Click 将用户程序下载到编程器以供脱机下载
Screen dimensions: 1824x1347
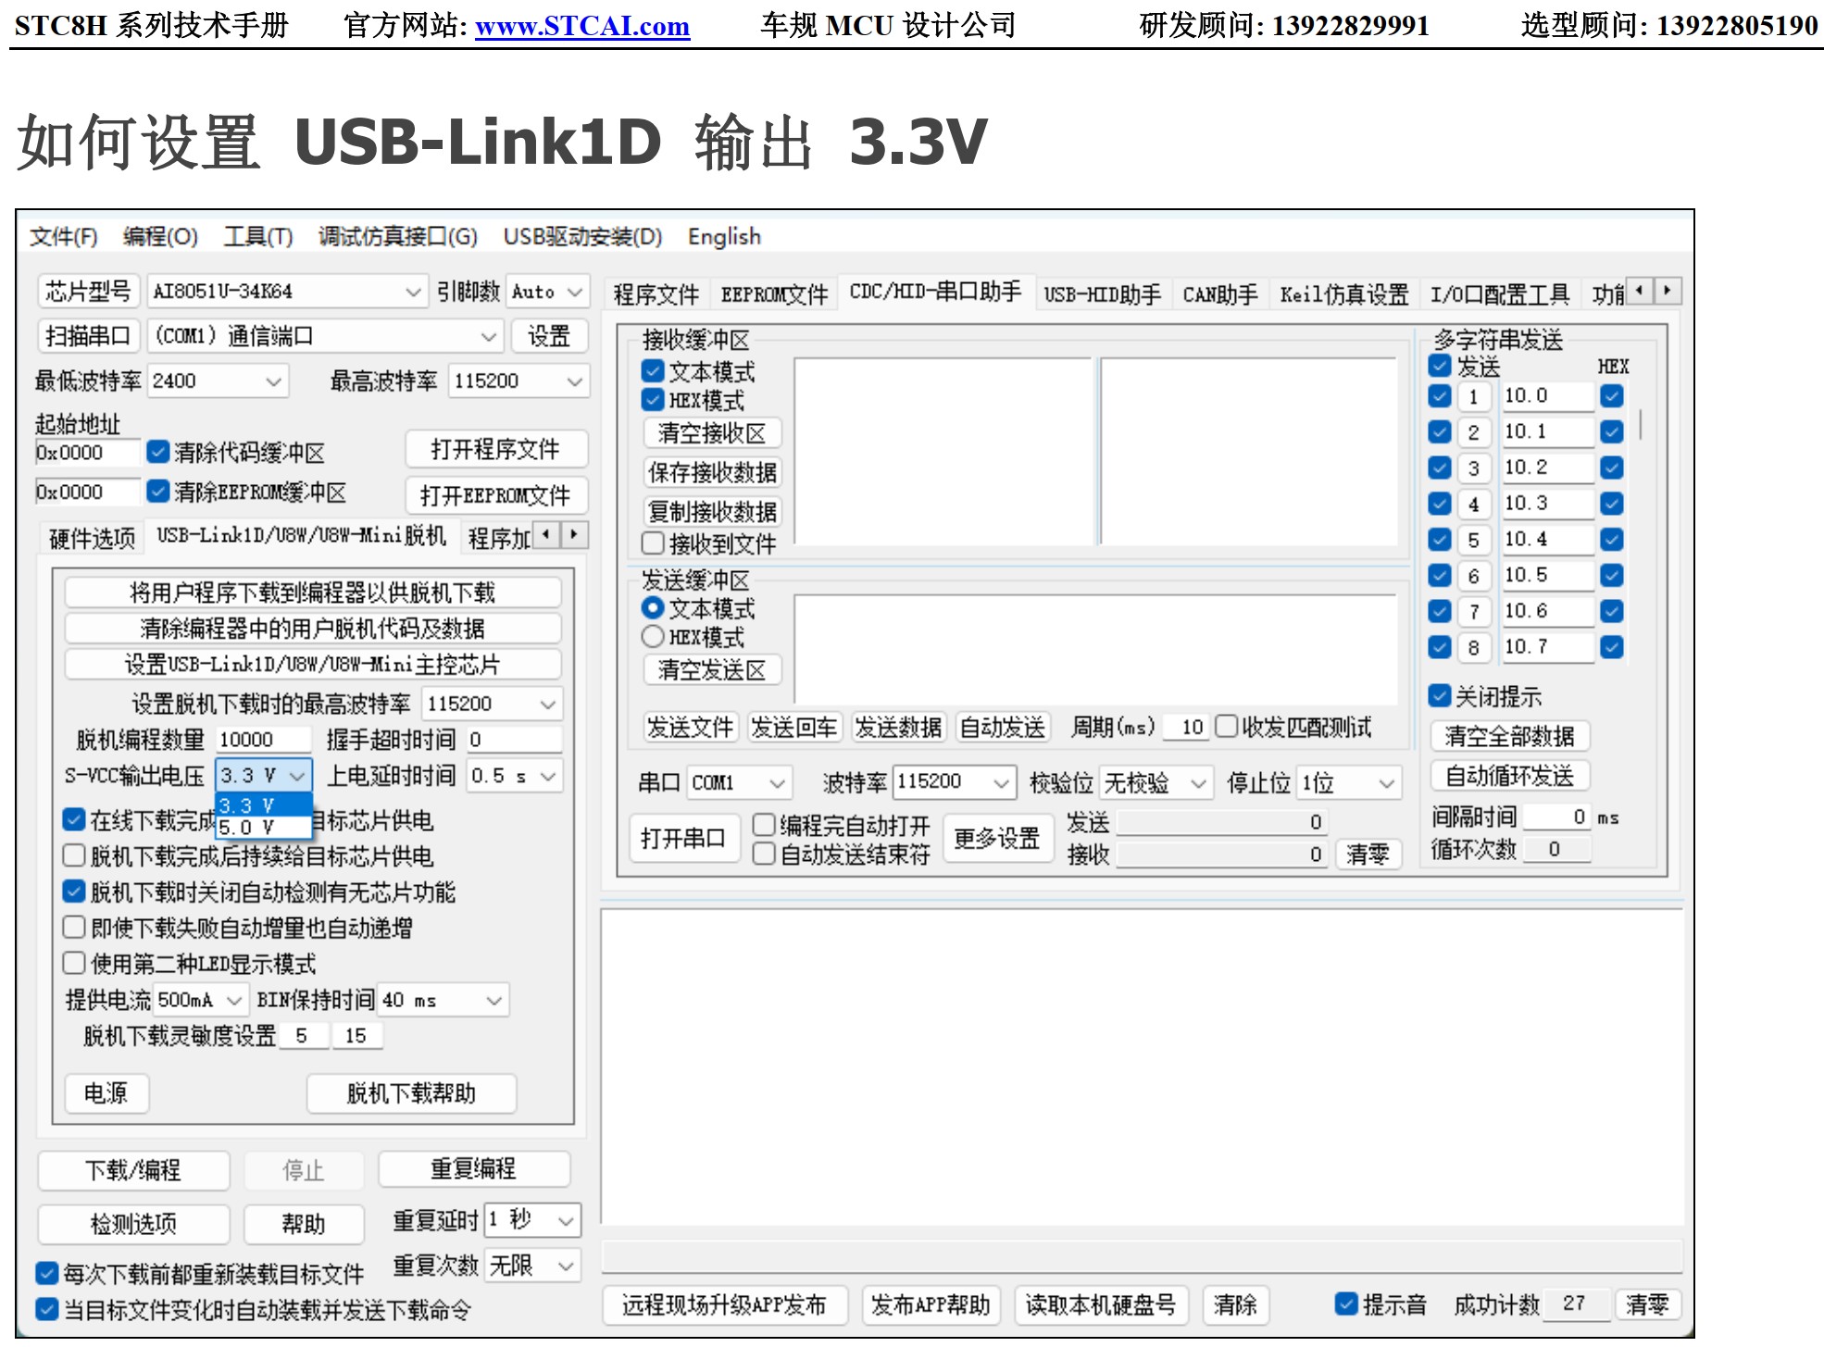pos(313,592)
